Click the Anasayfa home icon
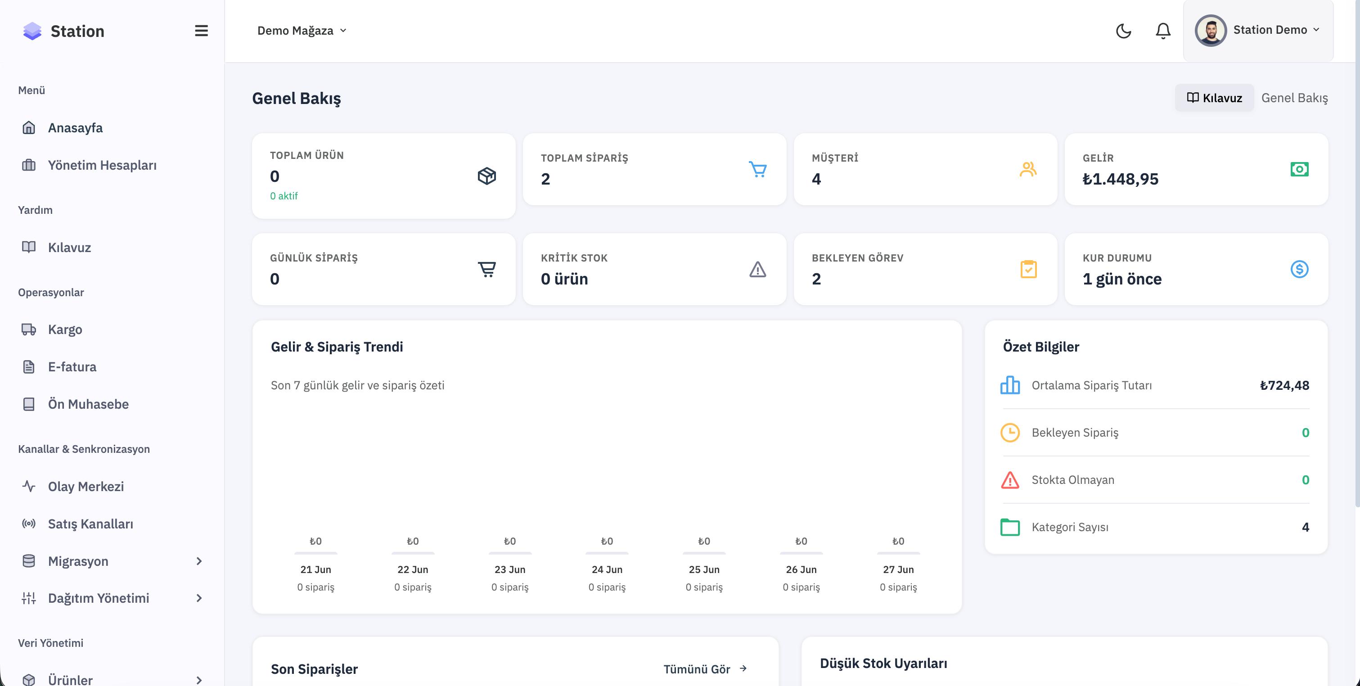 tap(28, 127)
